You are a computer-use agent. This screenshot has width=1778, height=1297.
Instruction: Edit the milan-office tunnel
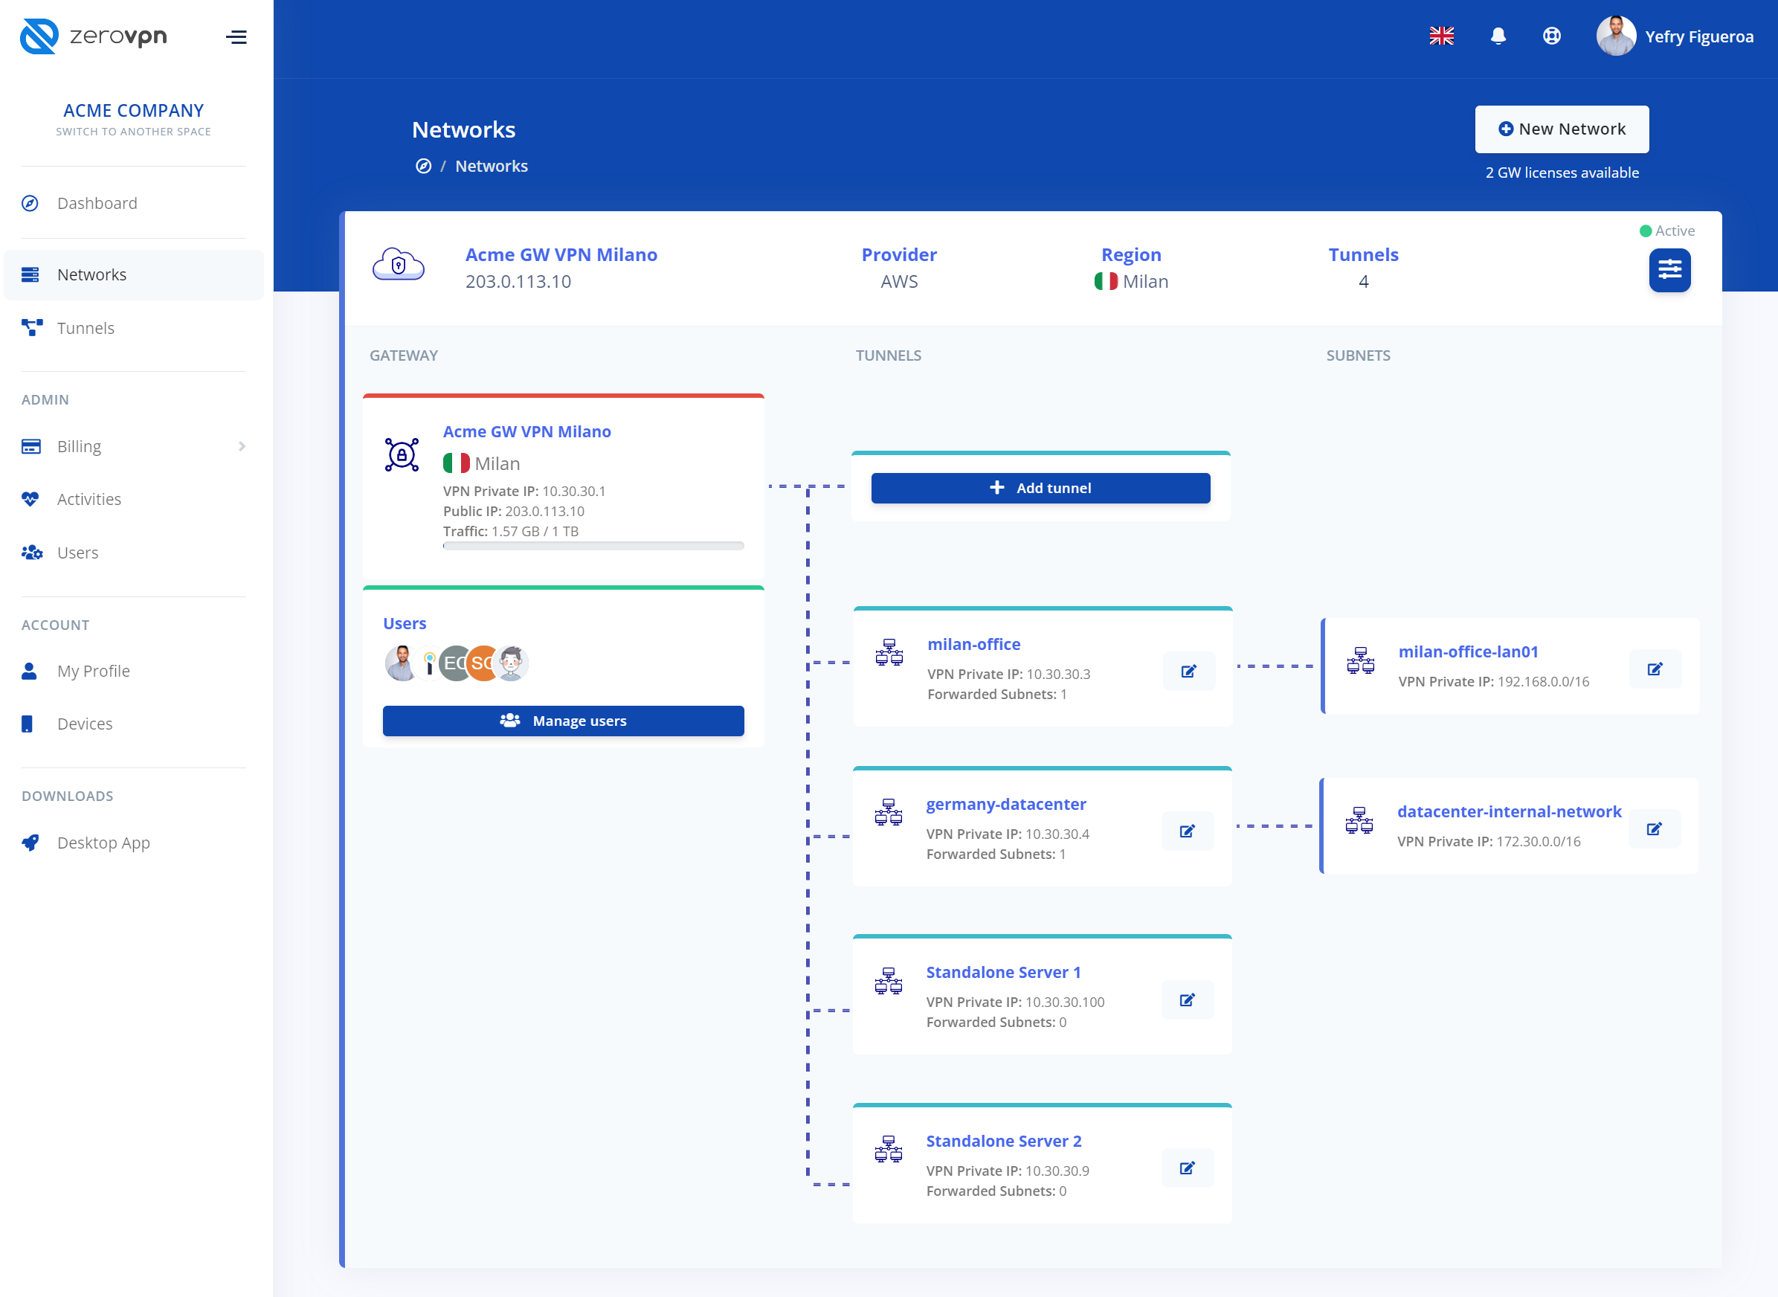coord(1188,672)
